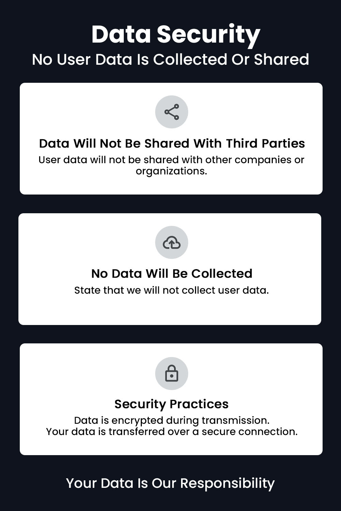
Task: Select the "Security Practices" heading
Action: (x=172, y=404)
